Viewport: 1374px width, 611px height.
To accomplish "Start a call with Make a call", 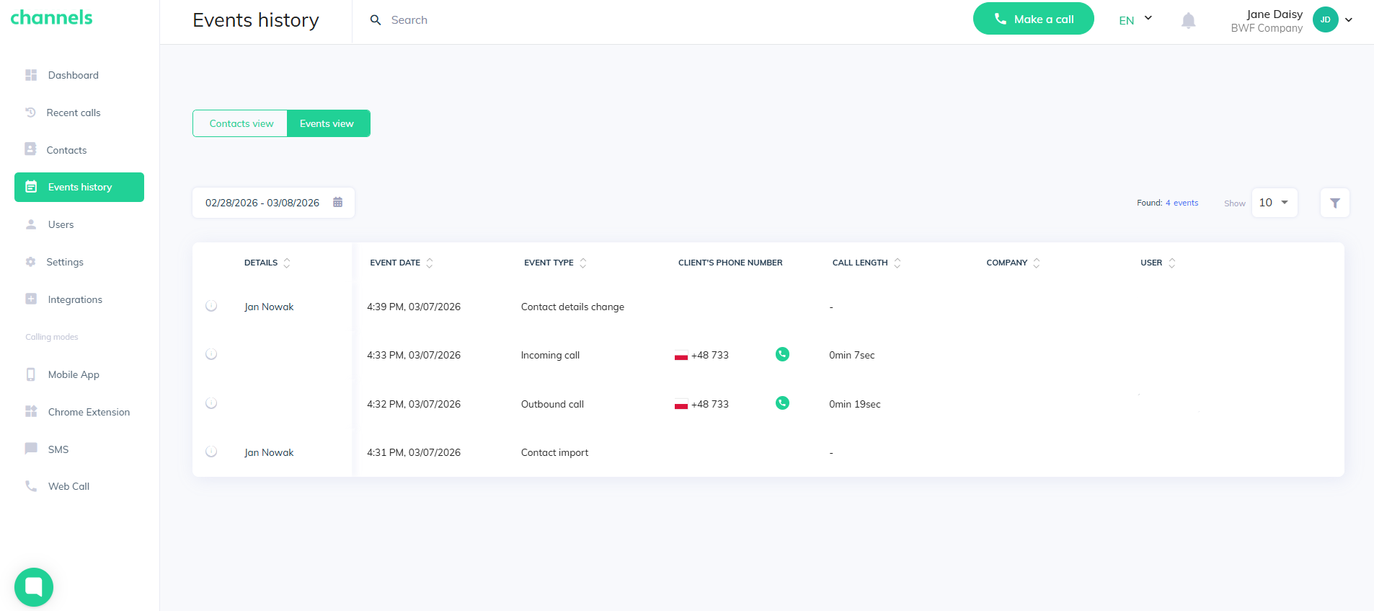I will click(1034, 19).
